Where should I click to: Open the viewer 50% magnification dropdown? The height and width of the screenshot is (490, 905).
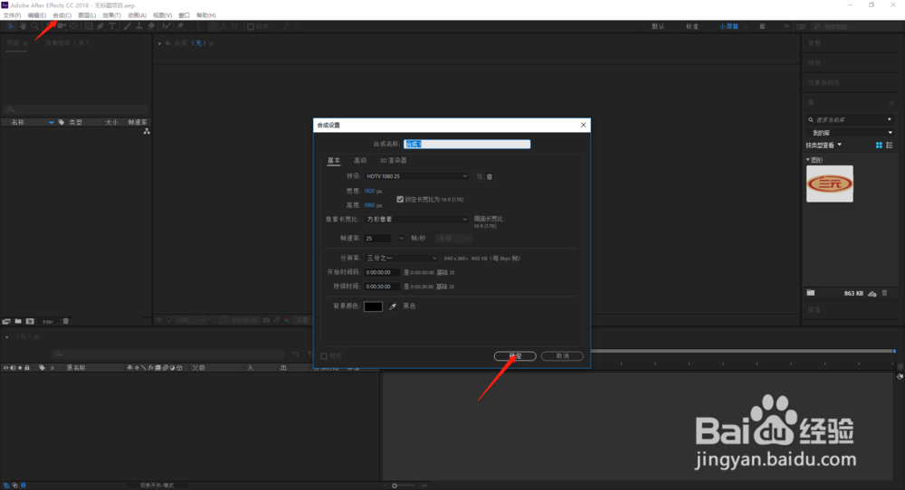pos(191,320)
